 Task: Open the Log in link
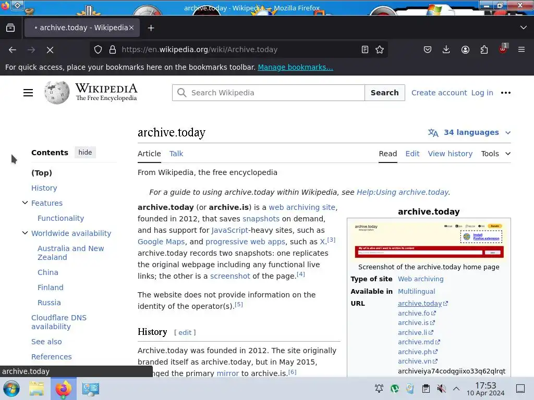(x=482, y=93)
